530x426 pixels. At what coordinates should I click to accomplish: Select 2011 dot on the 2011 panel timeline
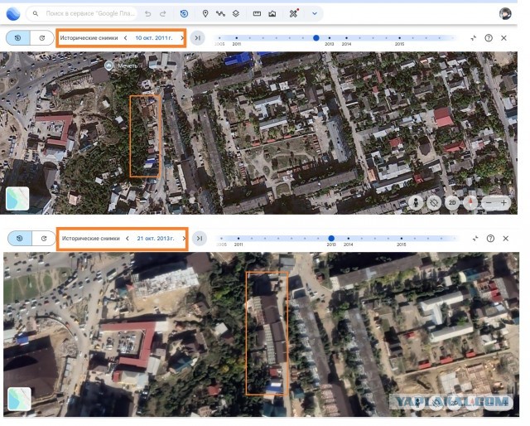click(x=236, y=38)
